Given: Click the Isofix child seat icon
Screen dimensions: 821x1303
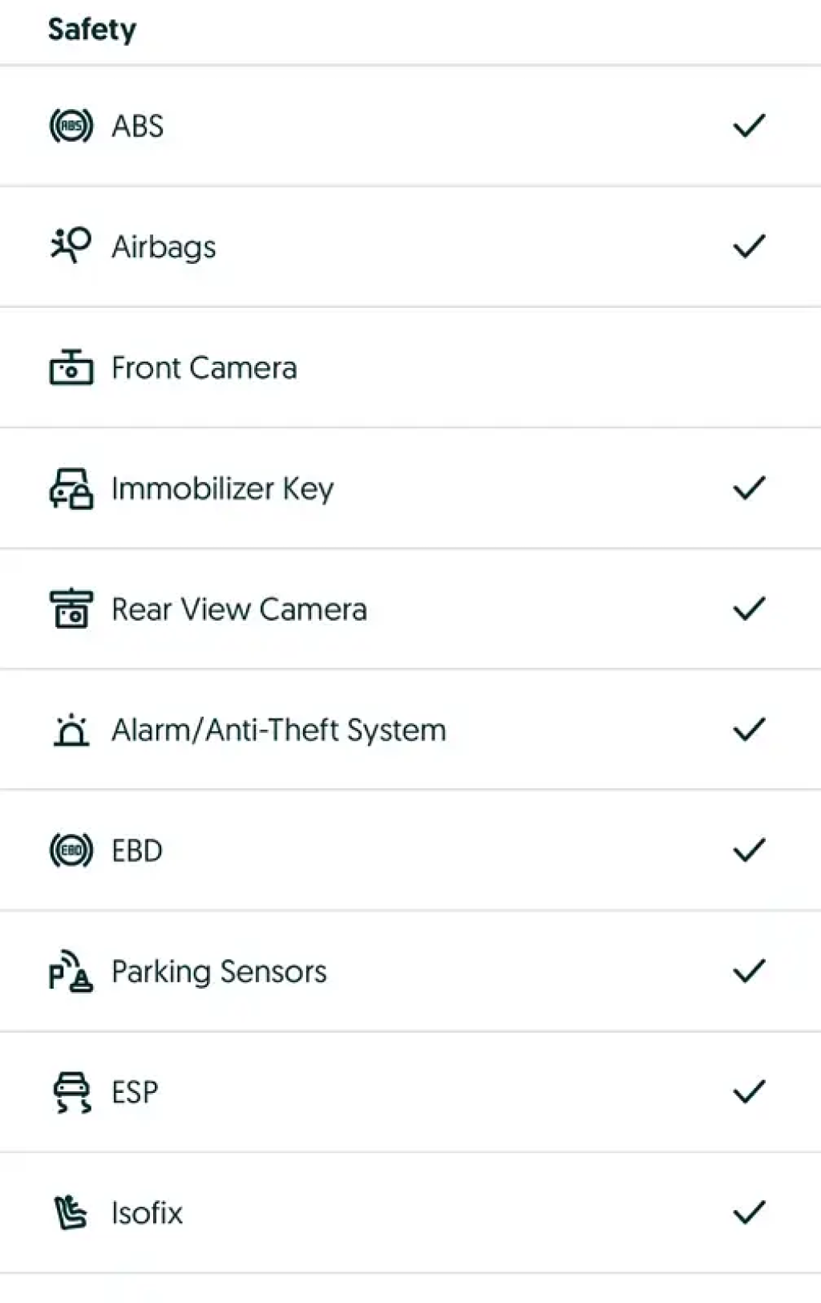Looking at the screenshot, I should point(71,1212).
